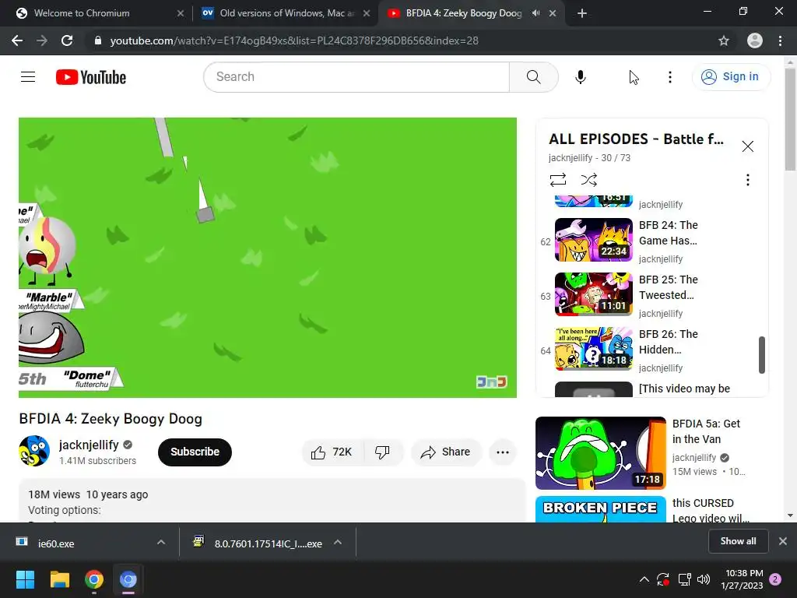This screenshot has width=797, height=598.
Task: Open File Explorer from taskbar
Action: click(59, 579)
